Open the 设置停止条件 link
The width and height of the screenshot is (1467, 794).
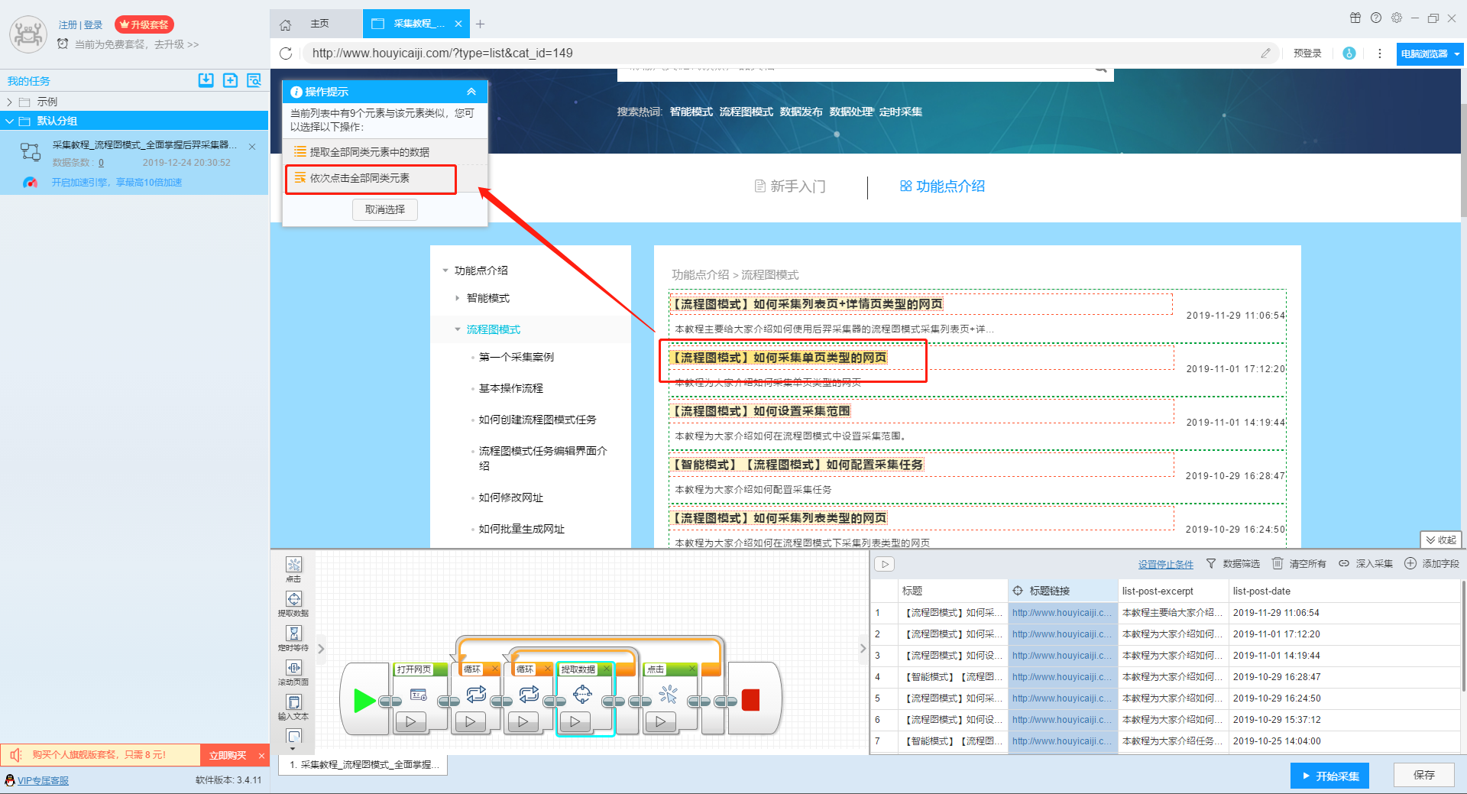point(1165,565)
